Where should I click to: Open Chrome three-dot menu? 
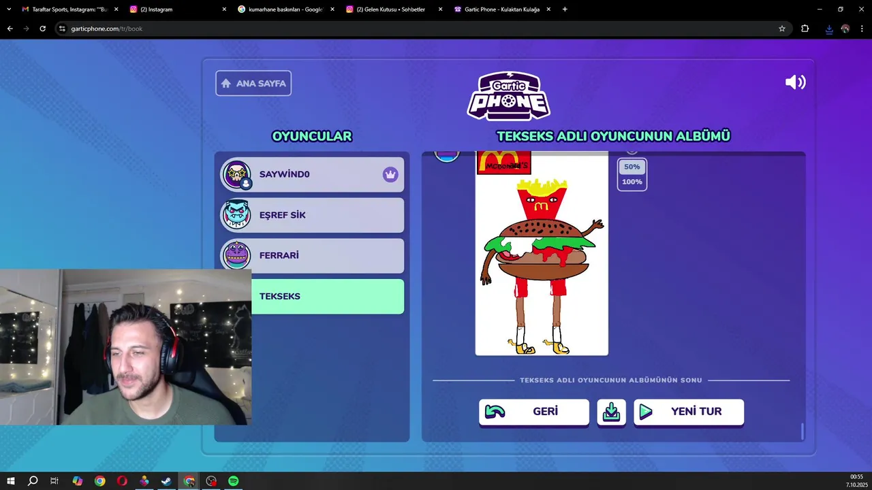click(862, 29)
